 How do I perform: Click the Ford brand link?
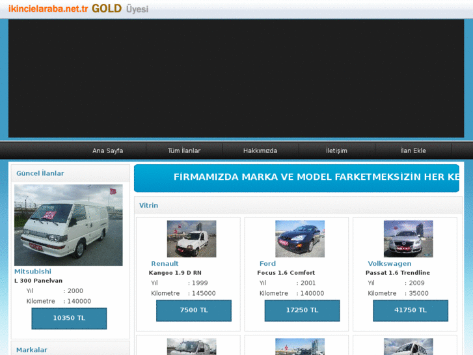pyautogui.click(x=267, y=263)
